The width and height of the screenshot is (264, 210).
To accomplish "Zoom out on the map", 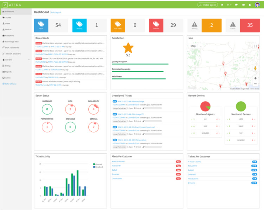I will [255, 84].
